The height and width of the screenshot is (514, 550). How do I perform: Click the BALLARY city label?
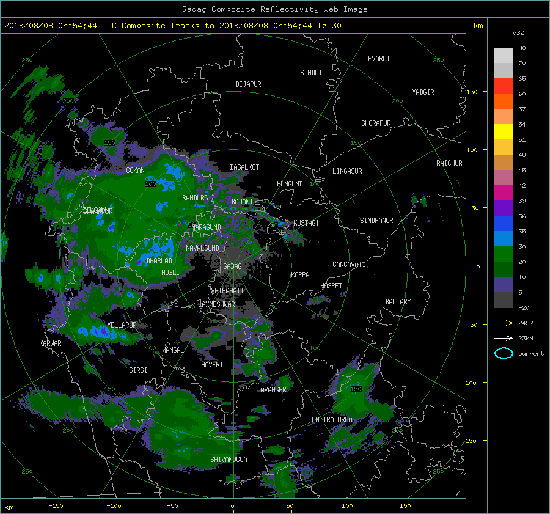398,302
